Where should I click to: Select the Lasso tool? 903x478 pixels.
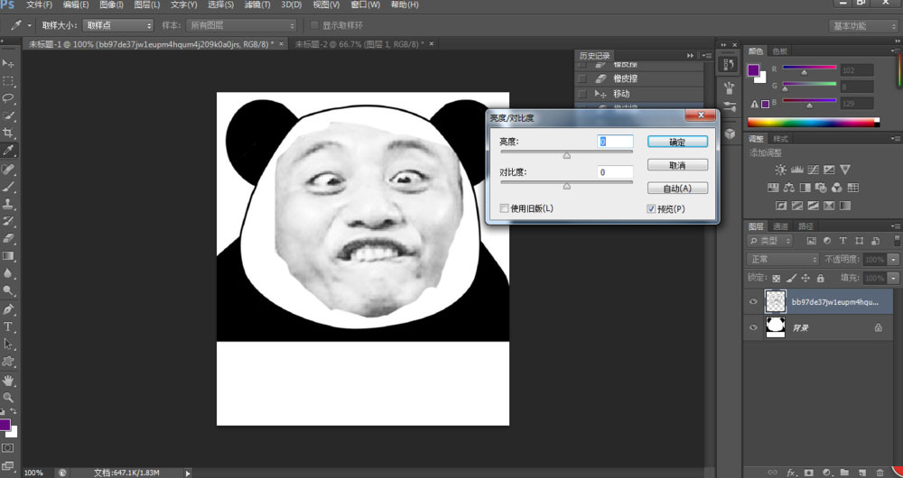[8, 98]
